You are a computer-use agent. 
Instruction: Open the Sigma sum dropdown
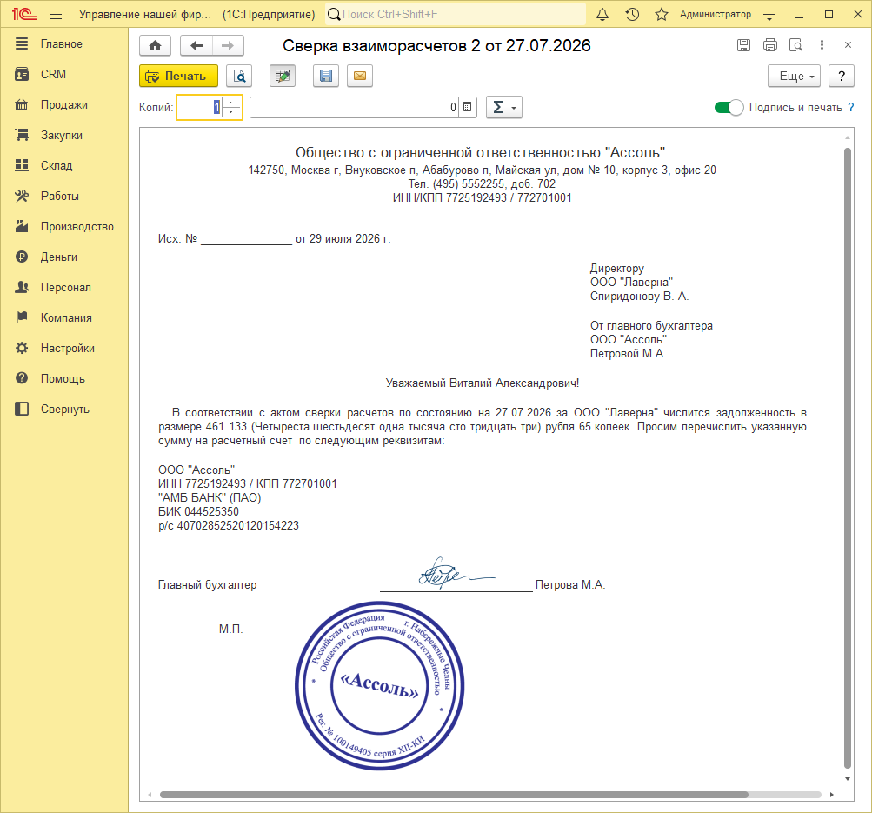[x=504, y=107]
